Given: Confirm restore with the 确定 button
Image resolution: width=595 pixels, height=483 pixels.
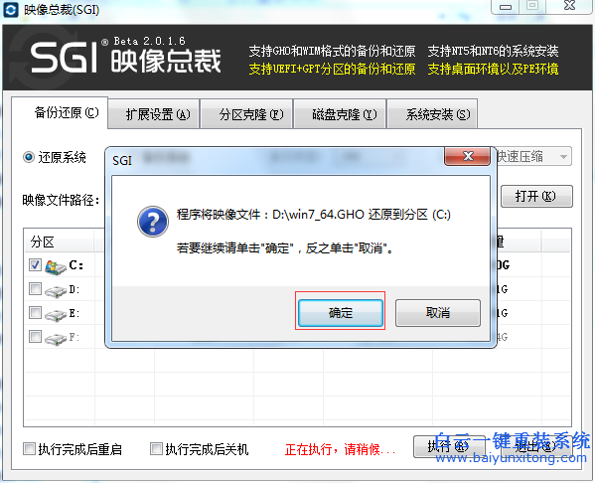Looking at the screenshot, I should [x=341, y=313].
